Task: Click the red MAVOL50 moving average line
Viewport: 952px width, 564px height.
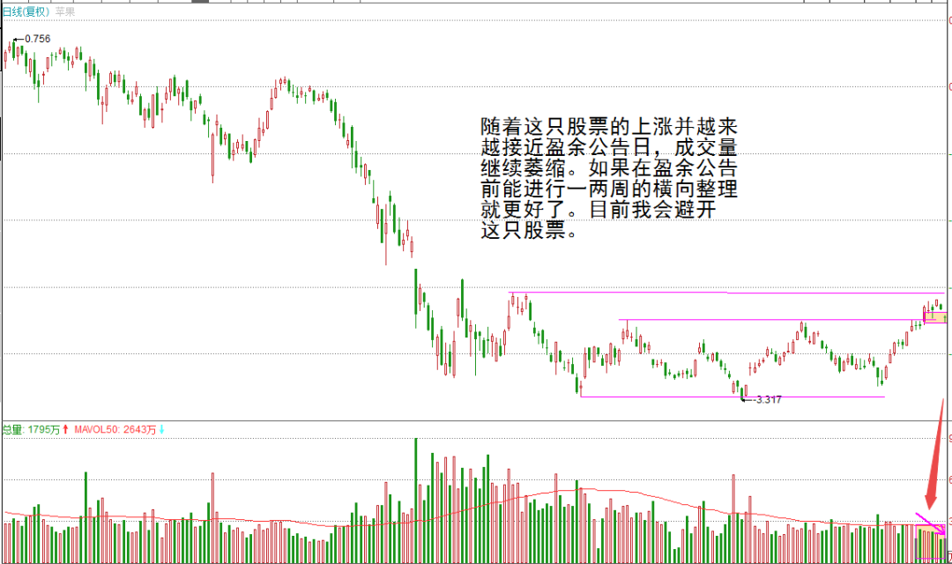Action: pos(564,491)
